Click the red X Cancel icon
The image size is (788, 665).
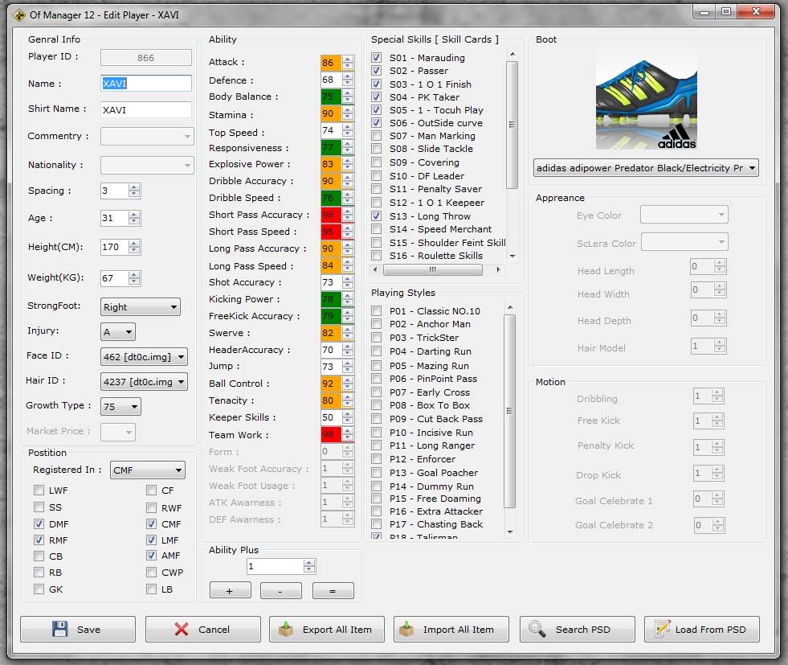[182, 630]
